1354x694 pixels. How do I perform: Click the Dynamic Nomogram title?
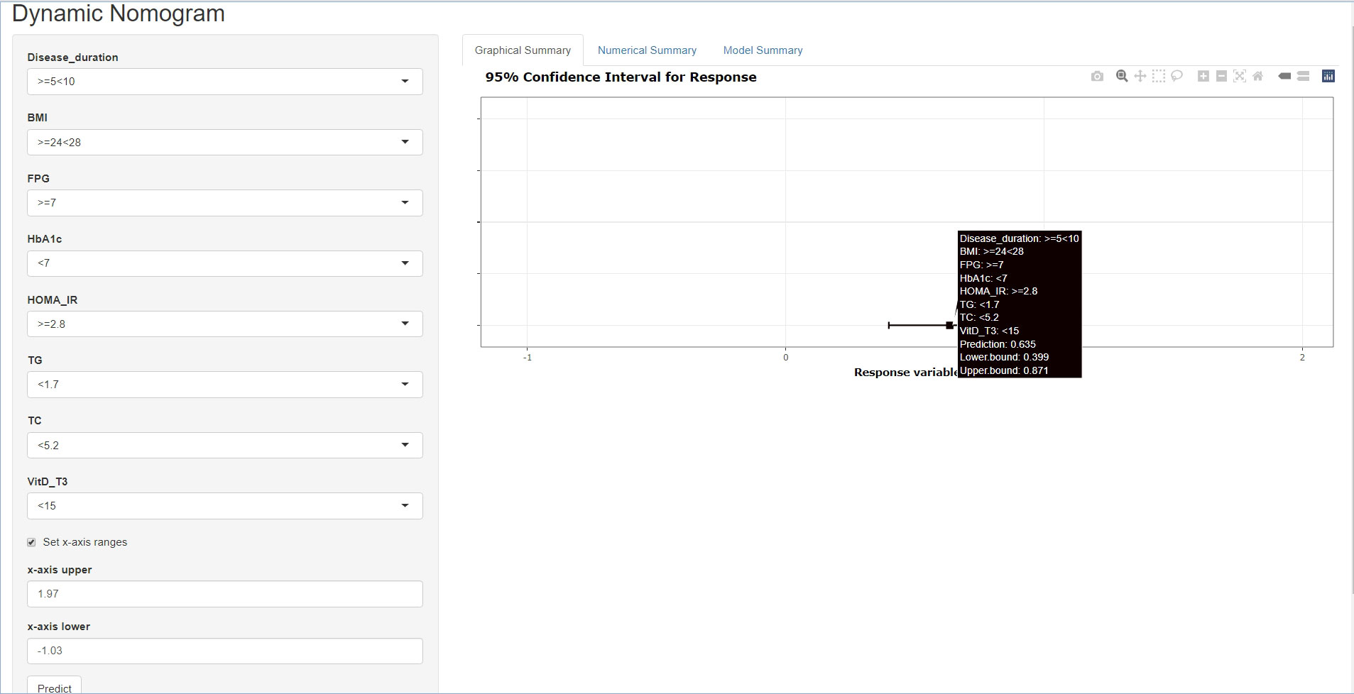point(119,13)
